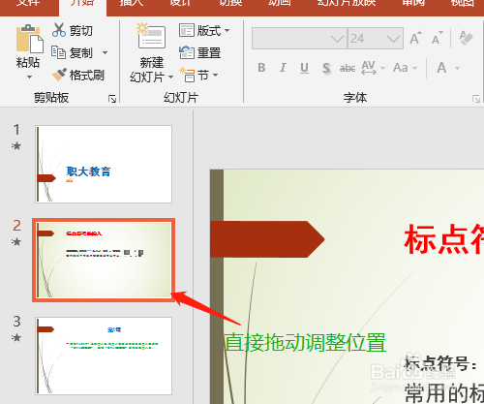Click the 常用的标 body text line
484x404 pixels.
444,392
